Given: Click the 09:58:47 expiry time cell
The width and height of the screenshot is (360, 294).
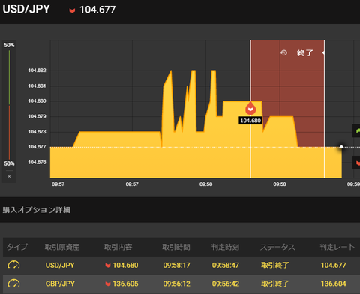Looking at the screenshot, I should coord(226,265).
